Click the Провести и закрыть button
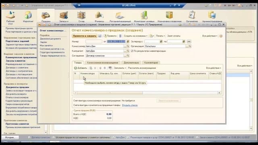The width and height of the screenshot is (258, 145). click(85, 36)
